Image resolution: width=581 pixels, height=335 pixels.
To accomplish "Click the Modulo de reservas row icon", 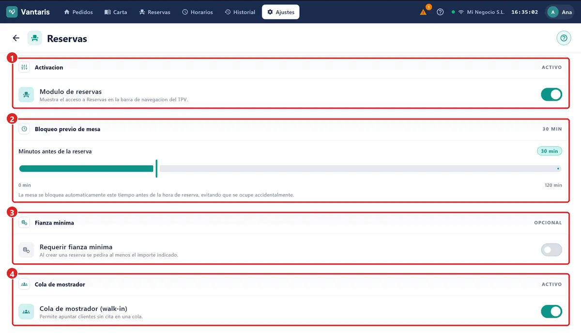I will coord(26,94).
